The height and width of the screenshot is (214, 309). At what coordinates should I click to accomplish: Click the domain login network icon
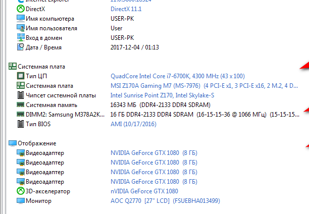21,37
